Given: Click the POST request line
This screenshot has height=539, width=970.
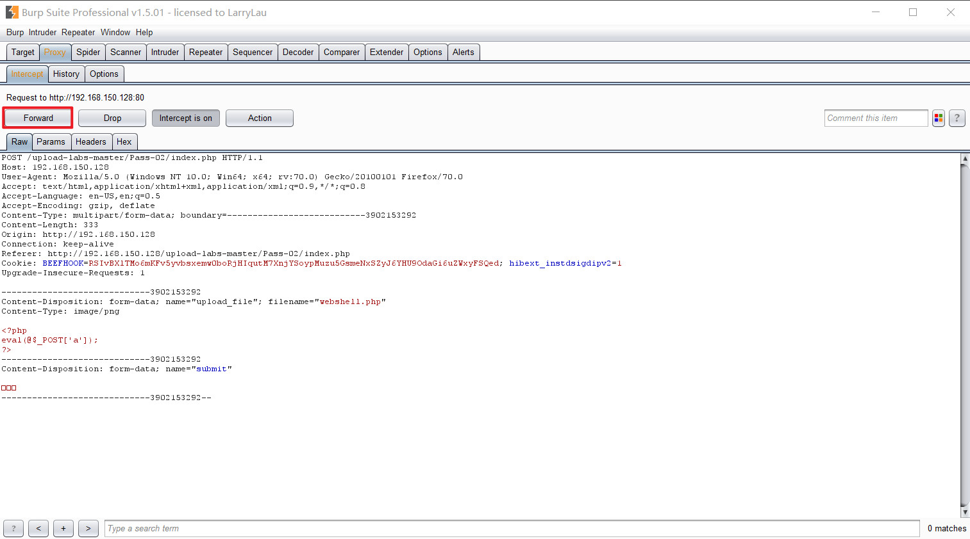Looking at the screenshot, I should (x=132, y=157).
